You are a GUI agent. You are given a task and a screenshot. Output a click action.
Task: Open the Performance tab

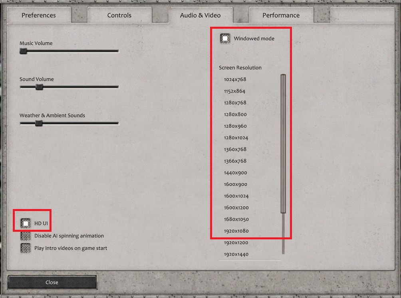[281, 16]
